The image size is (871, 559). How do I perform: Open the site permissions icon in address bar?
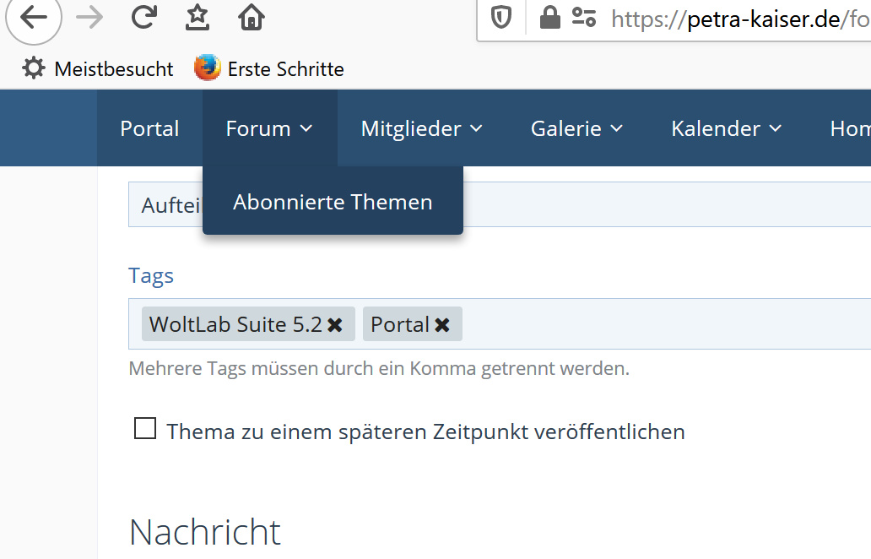pos(584,18)
